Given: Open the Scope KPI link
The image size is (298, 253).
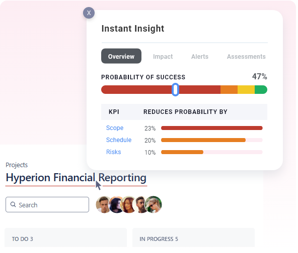Looking at the screenshot, I should point(115,128).
